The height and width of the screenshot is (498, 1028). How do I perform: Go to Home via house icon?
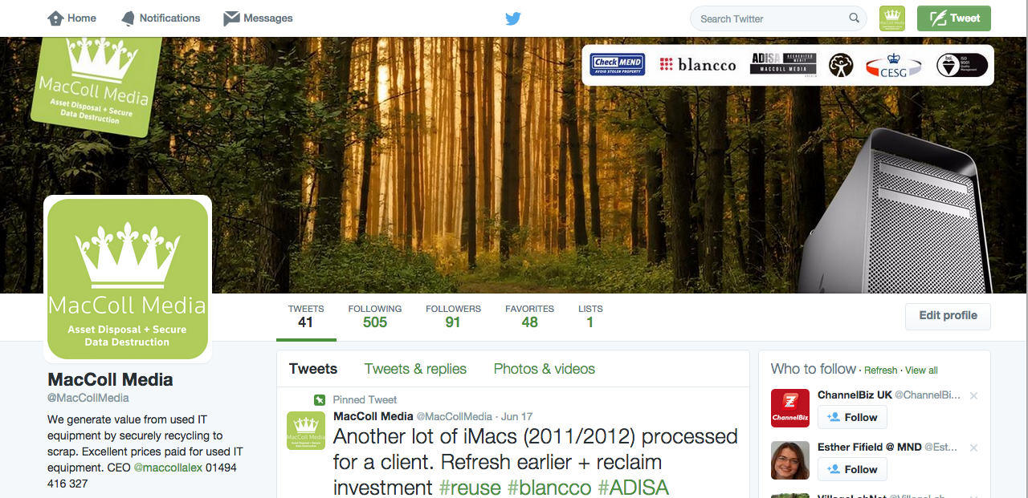coord(56,18)
